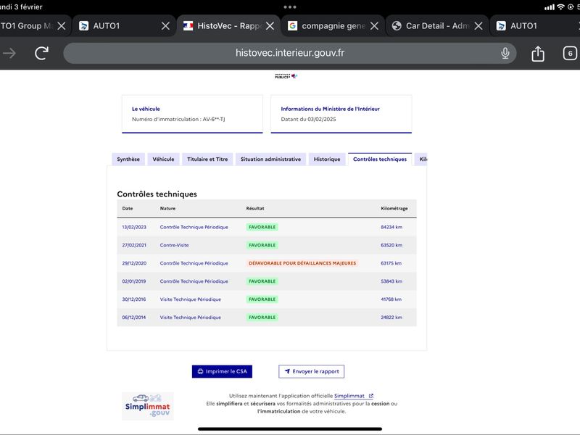Click the Simplimmat.gouv logo image
This screenshot has height=435, width=580.
click(x=148, y=406)
